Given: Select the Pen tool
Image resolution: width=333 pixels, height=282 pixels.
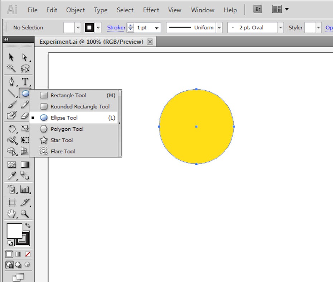Looking at the screenshot, I should pos(12,81).
